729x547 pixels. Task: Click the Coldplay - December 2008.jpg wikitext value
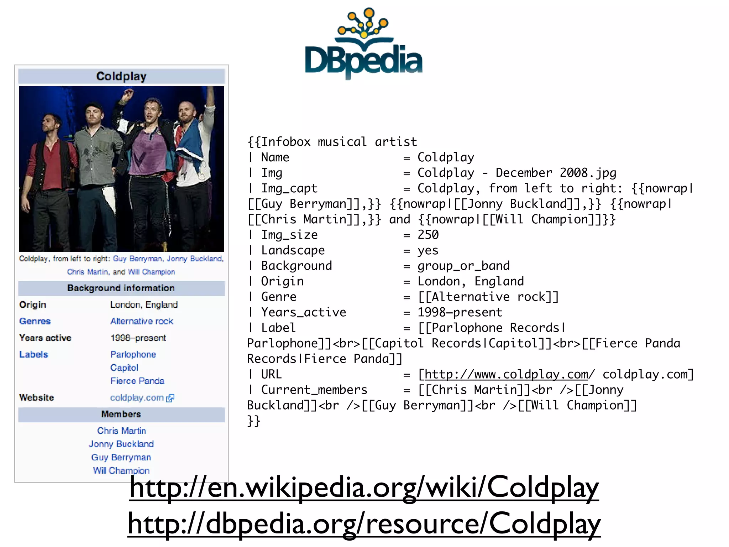point(517,173)
